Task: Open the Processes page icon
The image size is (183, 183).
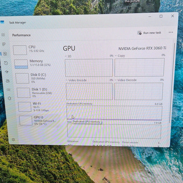Action: click(x=4, y=44)
